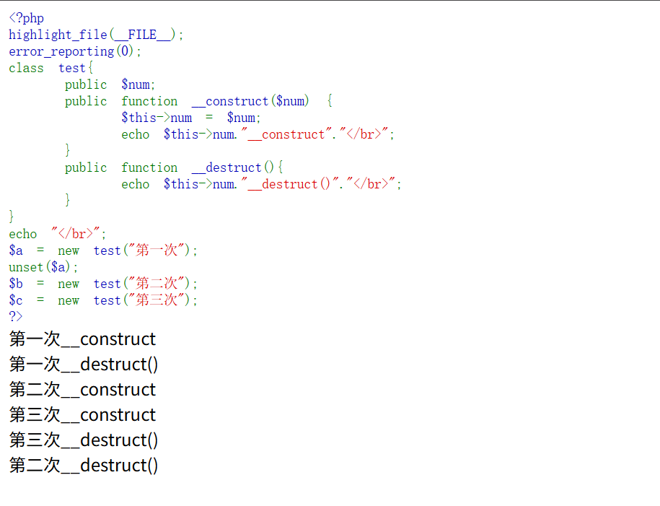The height and width of the screenshot is (506, 660).
Task: Click the unset($a) statement
Action: pyautogui.click(x=43, y=267)
